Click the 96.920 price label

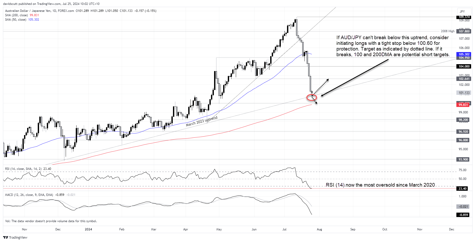pyautogui.click(x=463, y=132)
